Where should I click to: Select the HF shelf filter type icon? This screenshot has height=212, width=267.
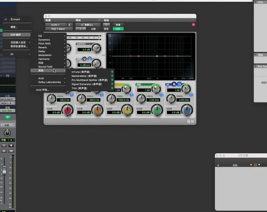(179, 84)
